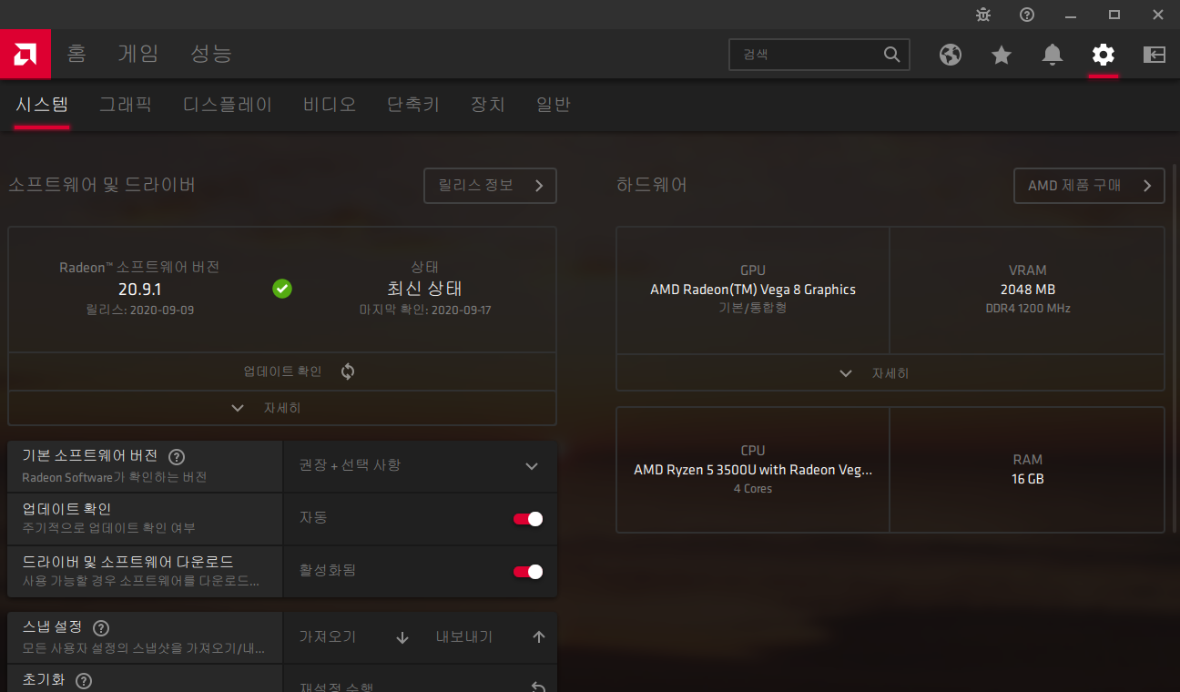Click the DDR4 1200 MHz text

pos(1028,309)
